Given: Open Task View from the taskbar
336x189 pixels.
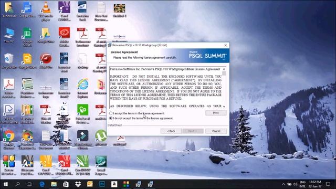Looking at the screenshot, I should point(29,184).
